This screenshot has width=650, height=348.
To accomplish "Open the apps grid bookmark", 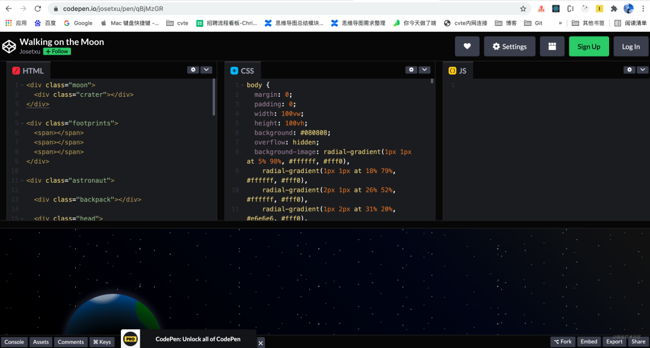I will point(16,23).
